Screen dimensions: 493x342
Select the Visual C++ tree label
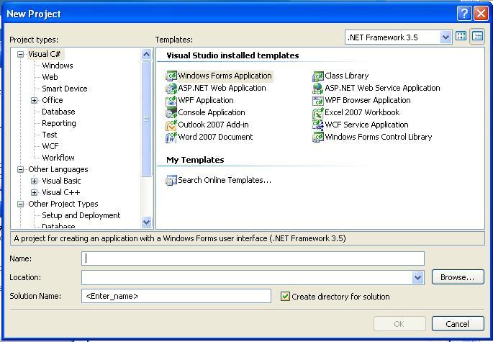point(61,192)
